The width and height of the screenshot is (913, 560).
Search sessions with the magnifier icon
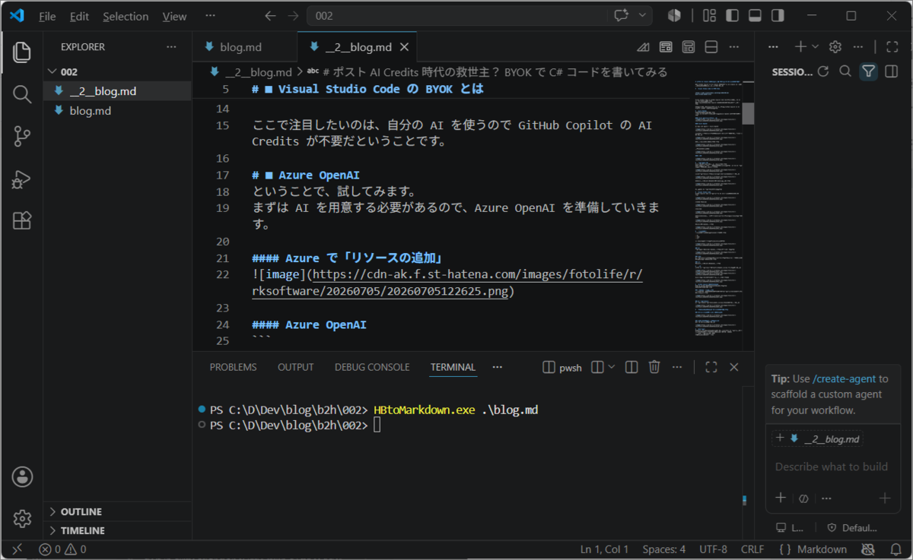845,71
